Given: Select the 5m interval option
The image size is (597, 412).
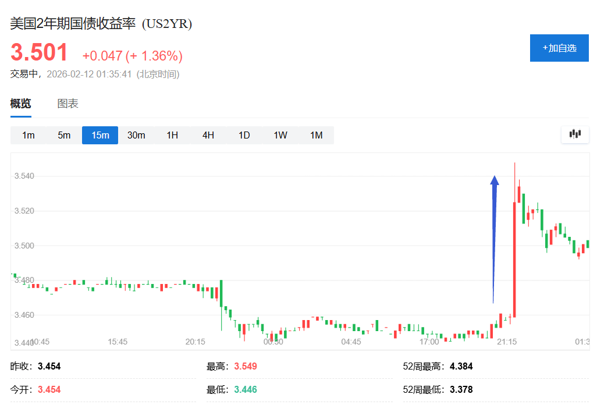Looking at the screenshot, I should tap(64, 135).
